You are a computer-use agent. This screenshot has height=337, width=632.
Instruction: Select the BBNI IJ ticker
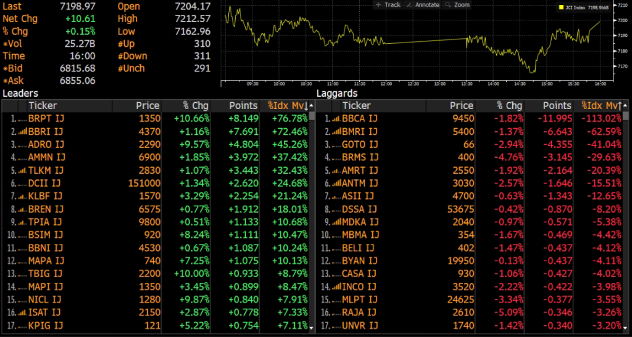pos(46,248)
